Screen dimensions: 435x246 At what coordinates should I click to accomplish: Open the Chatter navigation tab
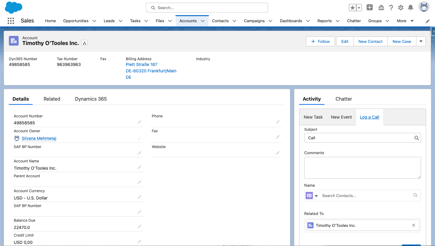(354, 21)
